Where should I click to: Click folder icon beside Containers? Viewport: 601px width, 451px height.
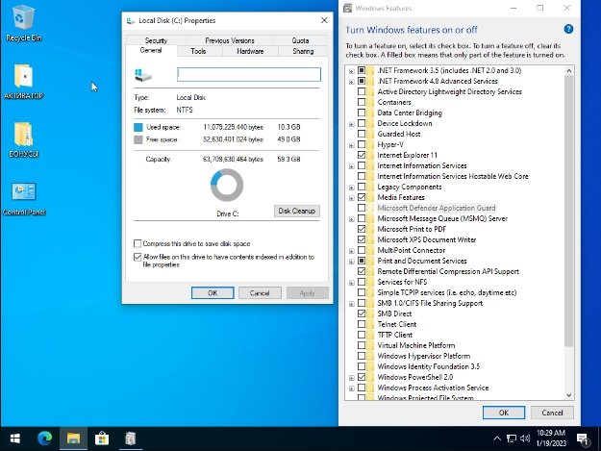click(370, 102)
